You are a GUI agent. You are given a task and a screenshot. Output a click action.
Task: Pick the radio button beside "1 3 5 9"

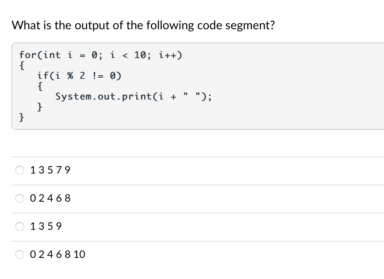click(20, 226)
